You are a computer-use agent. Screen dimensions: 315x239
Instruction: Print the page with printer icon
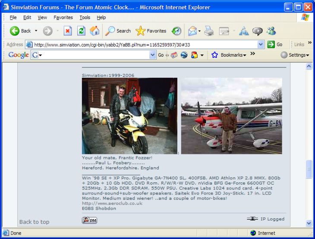coord(209,31)
